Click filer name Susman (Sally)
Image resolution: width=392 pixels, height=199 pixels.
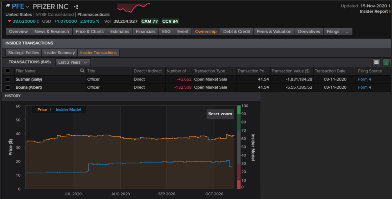point(29,79)
